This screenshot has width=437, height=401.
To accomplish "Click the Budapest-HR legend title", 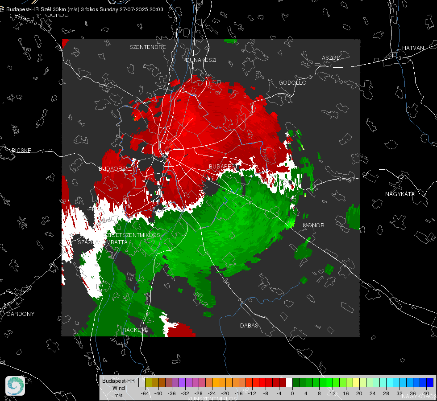I will (118, 381).
